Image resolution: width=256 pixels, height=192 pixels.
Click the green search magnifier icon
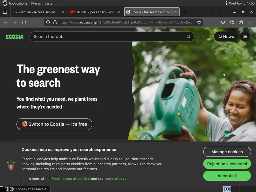click(188, 36)
